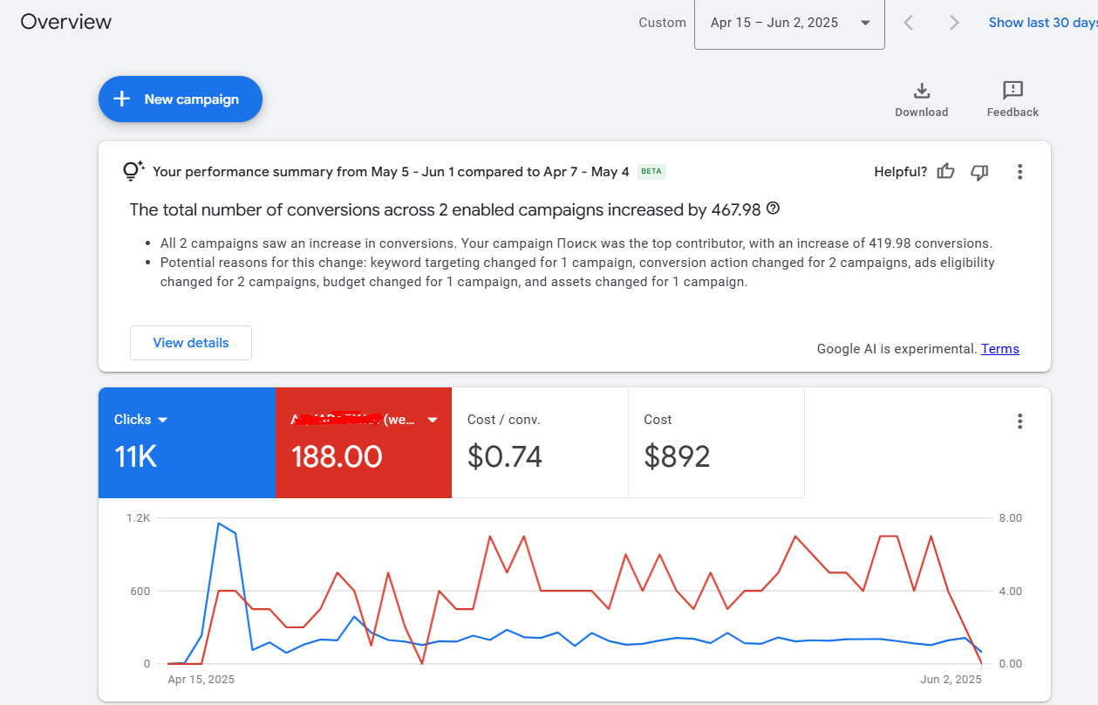Screen dimensions: 1098x705
Task: Go to previous date range arrow
Action: click(x=908, y=23)
